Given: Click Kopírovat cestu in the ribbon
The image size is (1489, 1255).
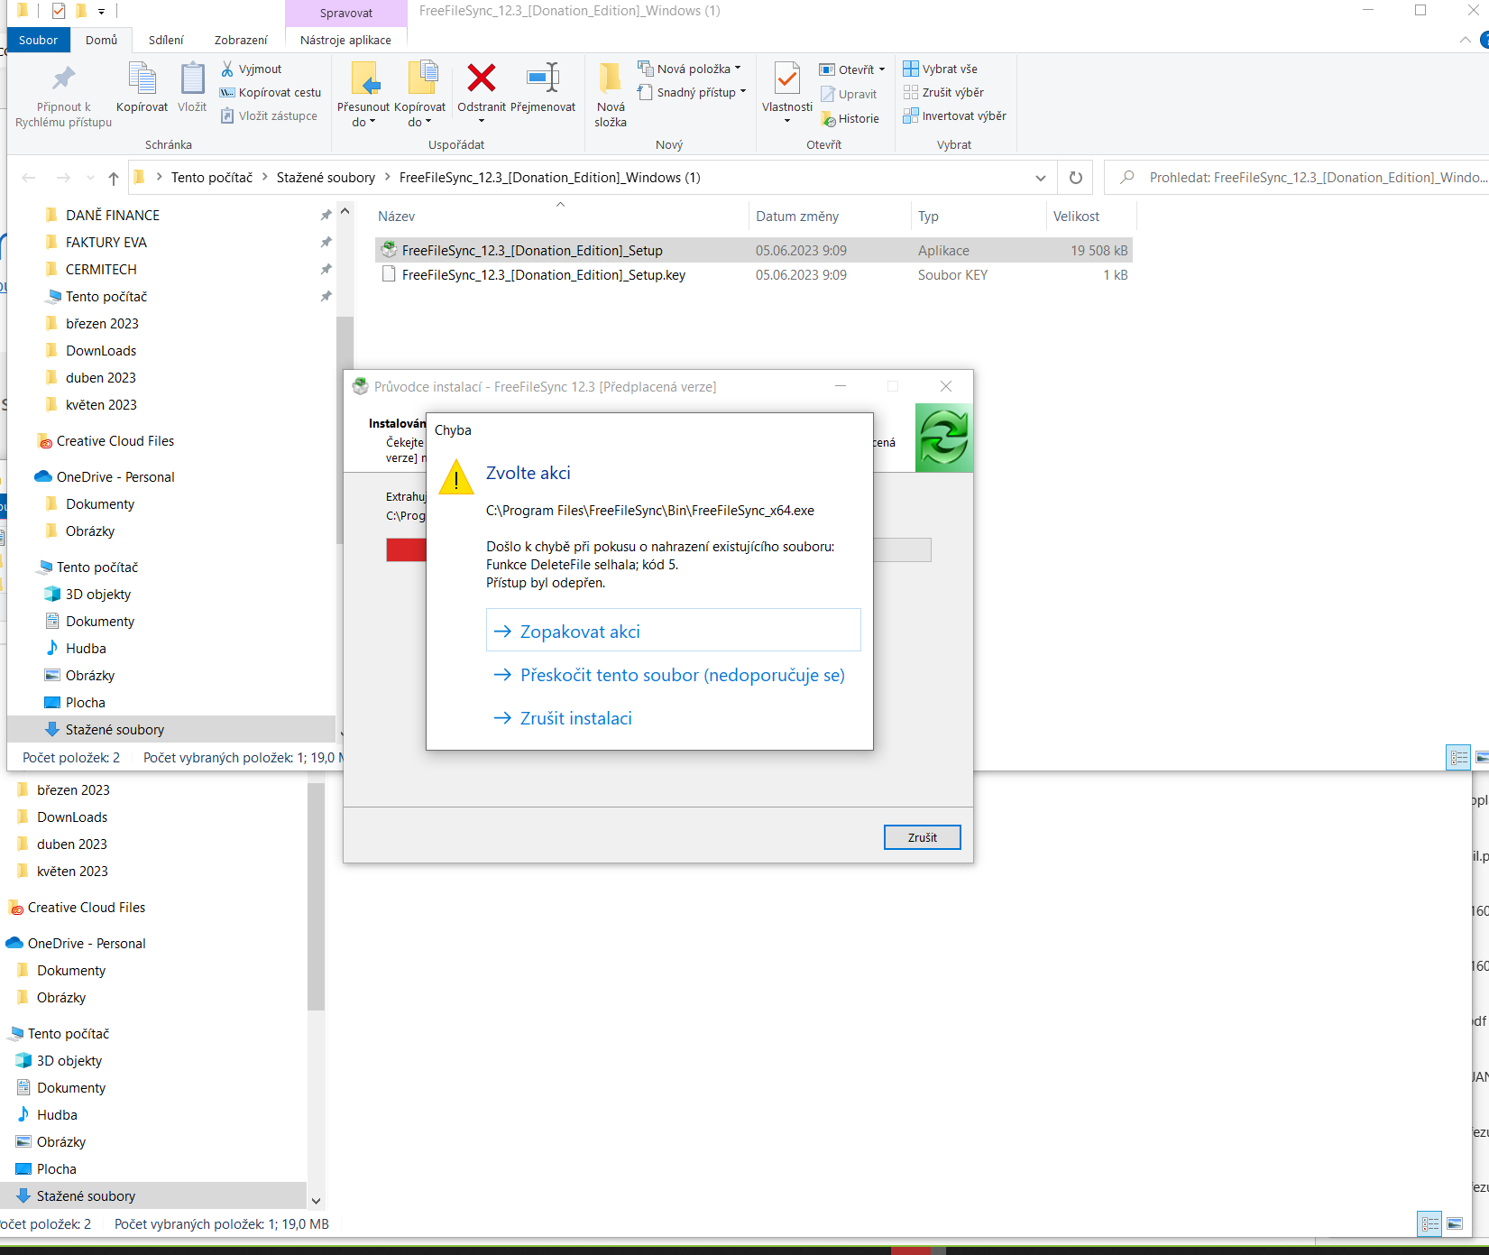Looking at the screenshot, I should click(x=271, y=93).
